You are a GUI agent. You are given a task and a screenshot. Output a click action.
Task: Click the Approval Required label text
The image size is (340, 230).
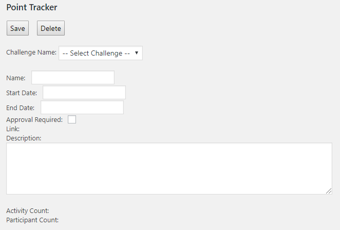coord(34,120)
